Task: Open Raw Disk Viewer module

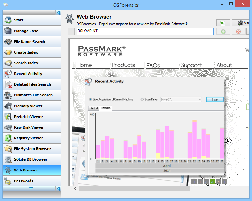Action: point(32,127)
